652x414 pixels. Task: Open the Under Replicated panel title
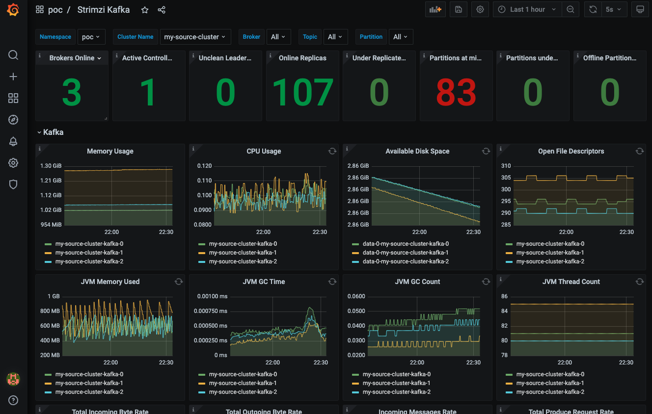pyautogui.click(x=379, y=58)
